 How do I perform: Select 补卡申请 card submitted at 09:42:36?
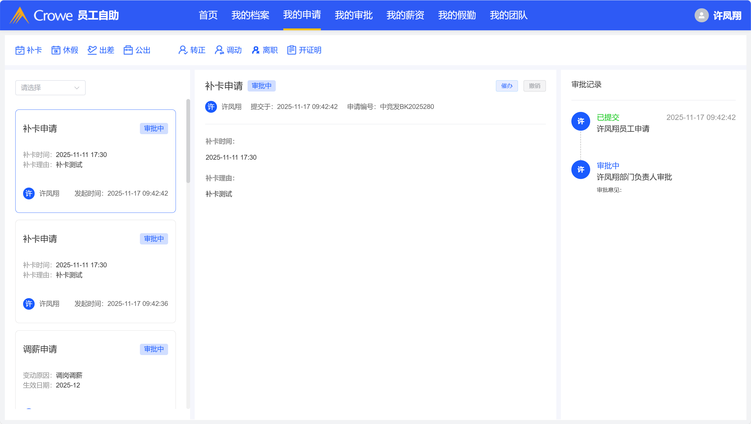95,271
